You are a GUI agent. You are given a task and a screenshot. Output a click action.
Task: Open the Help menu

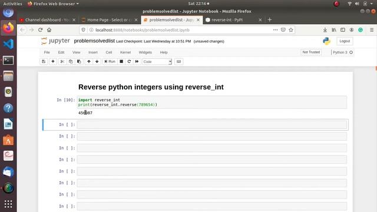(164, 52)
